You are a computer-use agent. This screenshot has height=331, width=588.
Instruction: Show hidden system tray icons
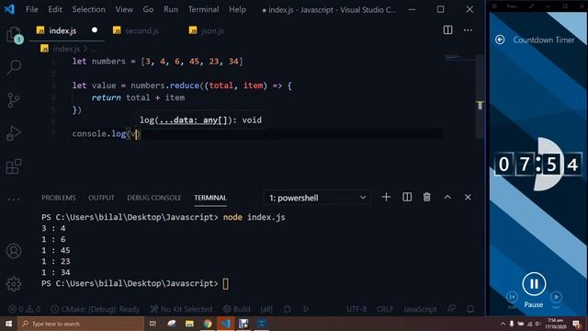click(x=503, y=324)
